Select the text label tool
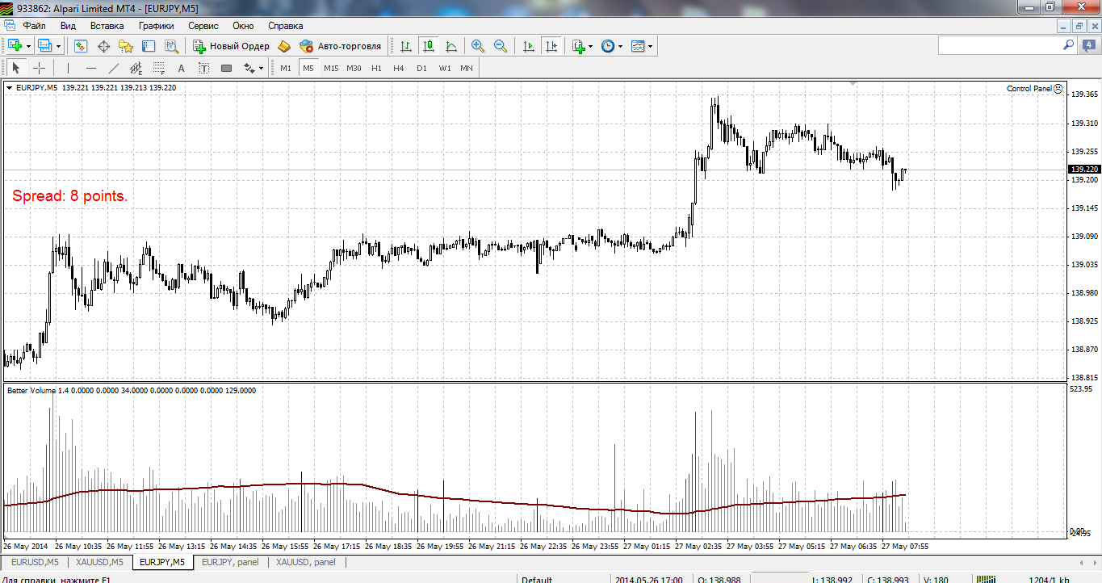Viewport: 1102px width, 583px height. [x=204, y=68]
